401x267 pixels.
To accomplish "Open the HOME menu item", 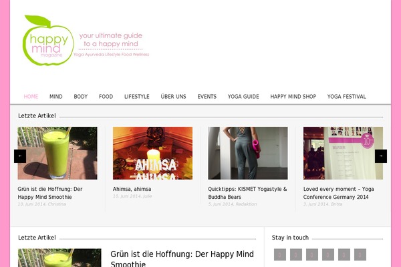I will click(x=31, y=97).
